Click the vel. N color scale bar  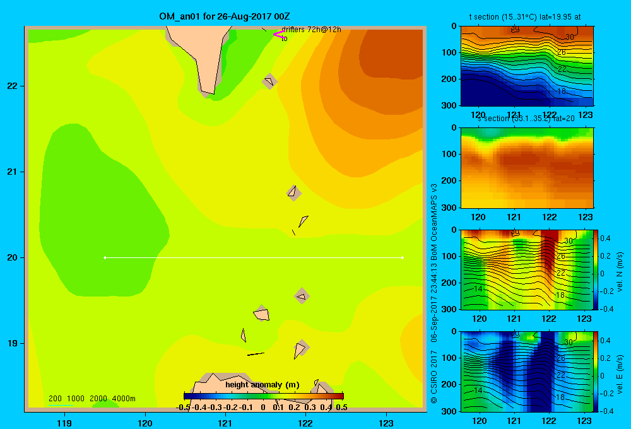pos(596,269)
